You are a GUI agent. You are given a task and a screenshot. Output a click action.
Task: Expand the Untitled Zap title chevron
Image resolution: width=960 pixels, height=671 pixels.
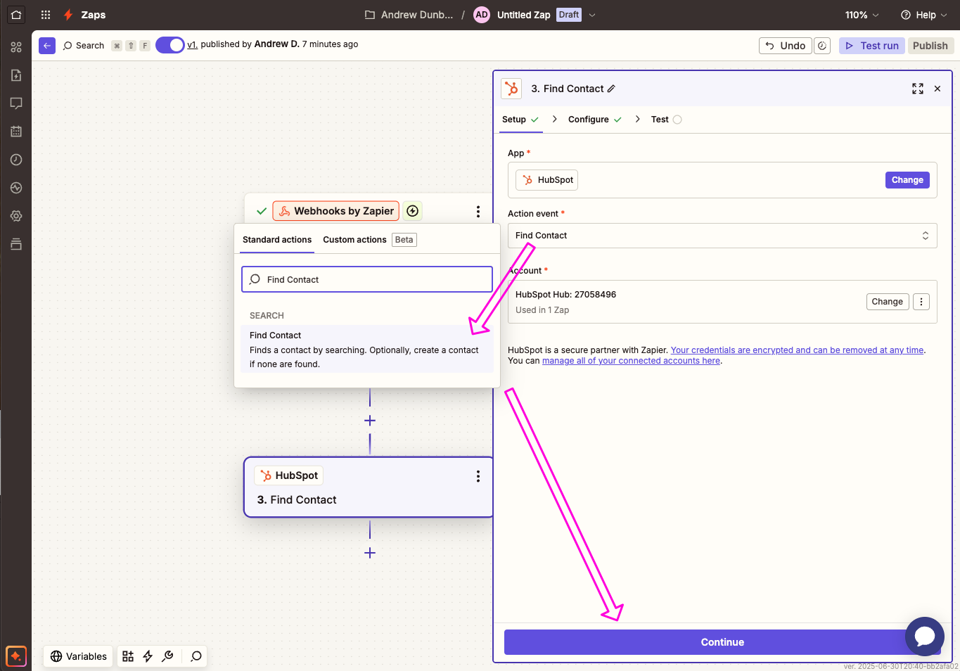(592, 15)
